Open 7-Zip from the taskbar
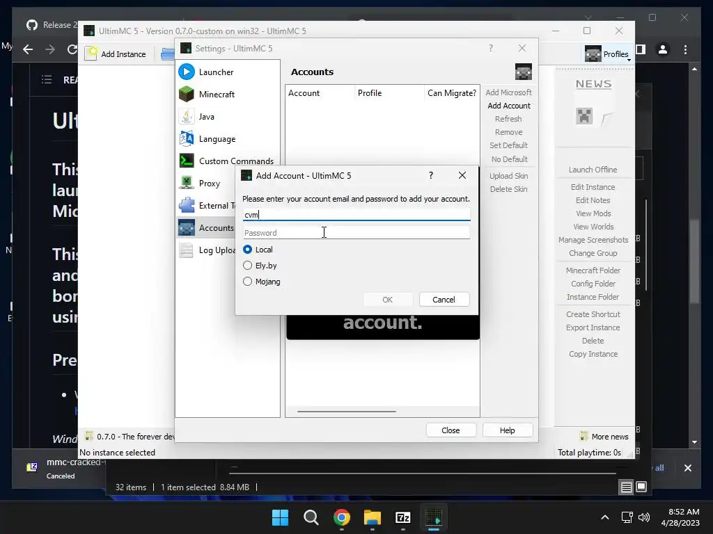The width and height of the screenshot is (713, 534). (403, 517)
